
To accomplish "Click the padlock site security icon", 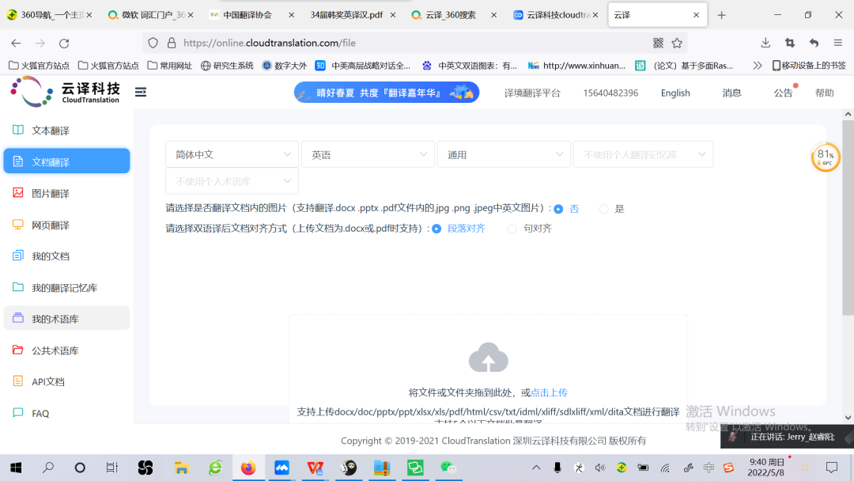I will (172, 43).
